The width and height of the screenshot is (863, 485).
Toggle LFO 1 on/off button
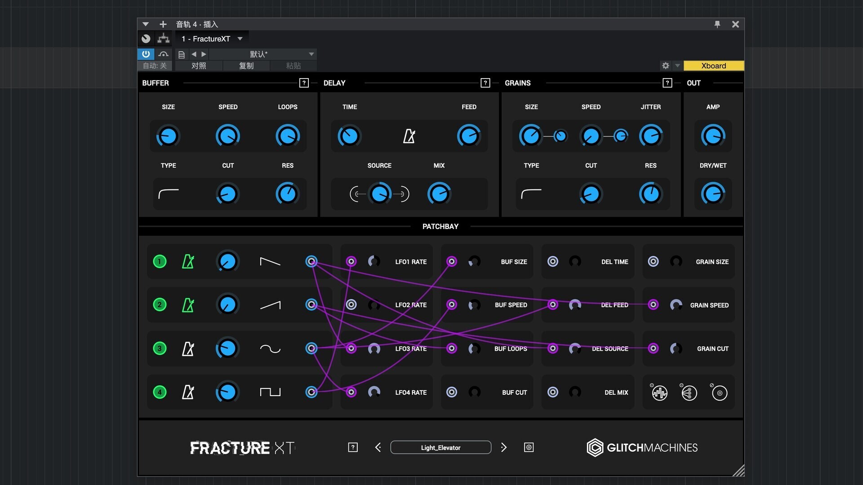[160, 261]
